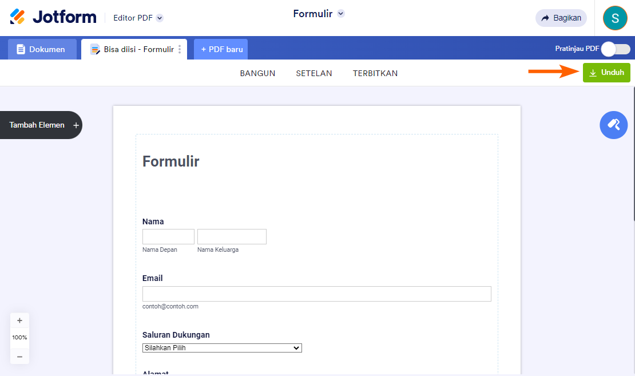
Task: Click the + PDF baru button
Action: (222, 49)
